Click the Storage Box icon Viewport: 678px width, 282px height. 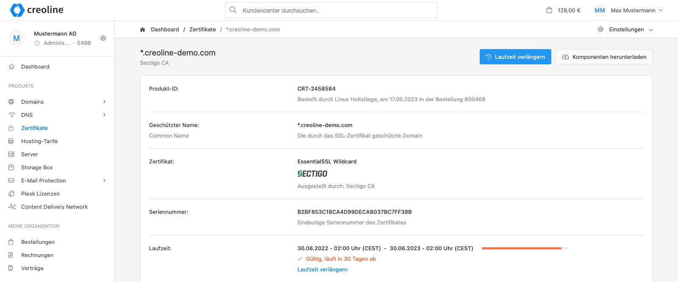point(11,167)
